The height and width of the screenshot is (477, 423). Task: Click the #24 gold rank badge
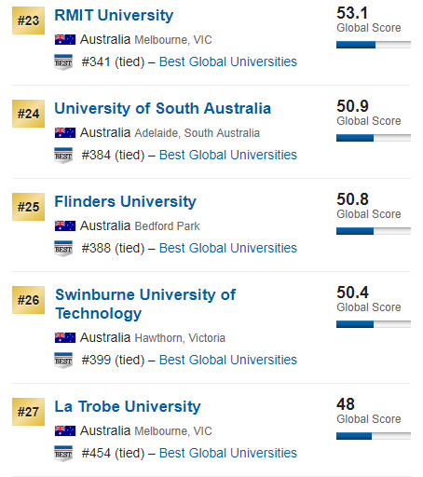pyautogui.click(x=28, y=114)
